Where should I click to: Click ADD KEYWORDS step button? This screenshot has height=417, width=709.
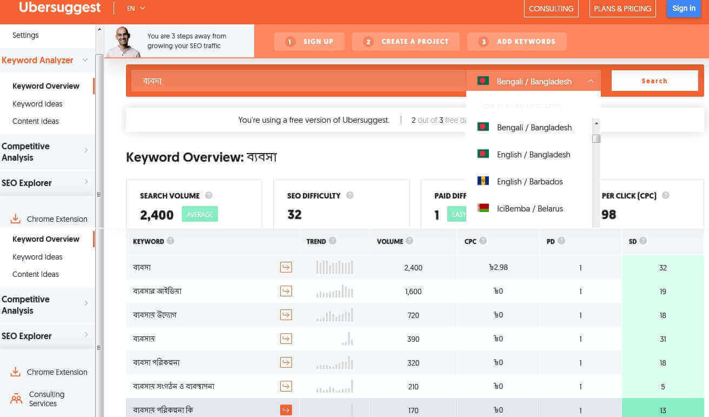pyautogui.click(x=517, y=42)
